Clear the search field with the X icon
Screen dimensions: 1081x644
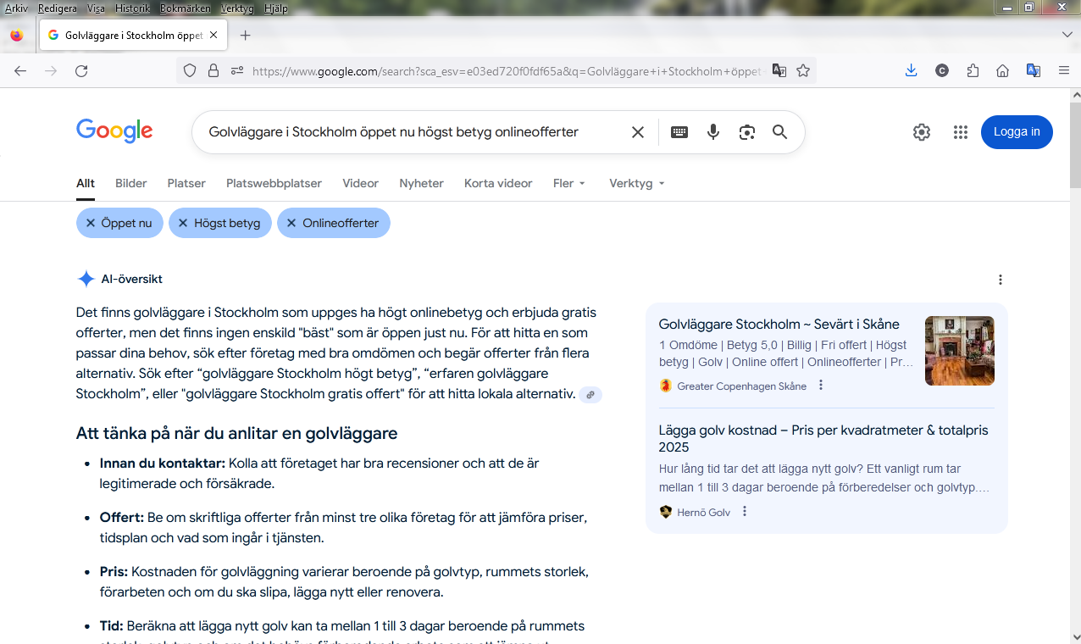point(638,132)
